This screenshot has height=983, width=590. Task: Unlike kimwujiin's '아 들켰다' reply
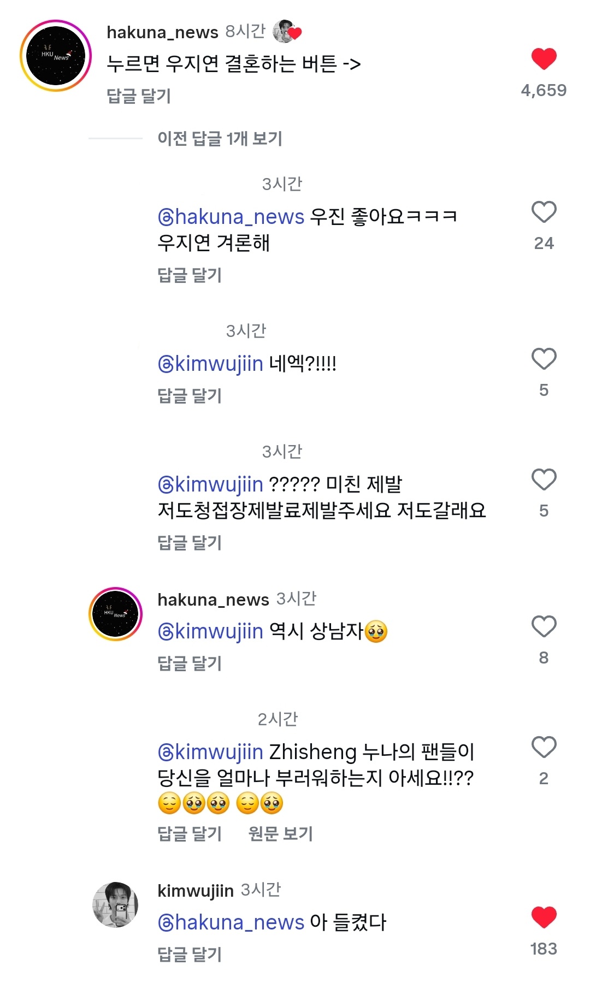(544, 917)
